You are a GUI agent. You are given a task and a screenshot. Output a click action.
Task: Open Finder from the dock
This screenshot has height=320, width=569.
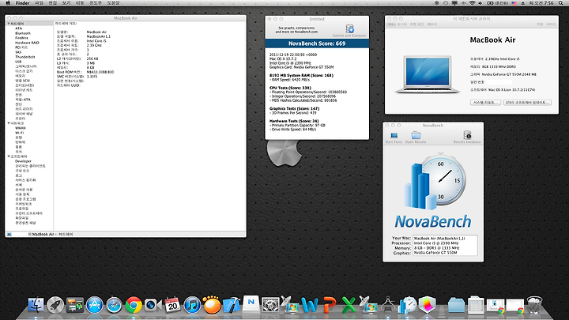tap(36, 305)
